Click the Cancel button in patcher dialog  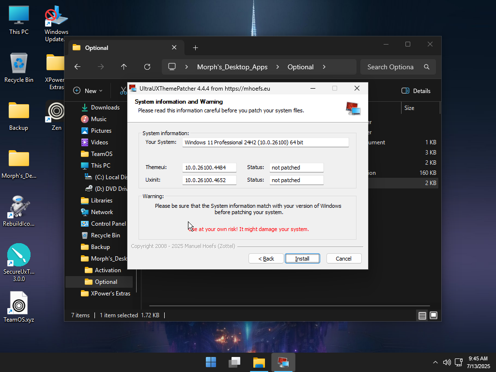tap(343, 259)
